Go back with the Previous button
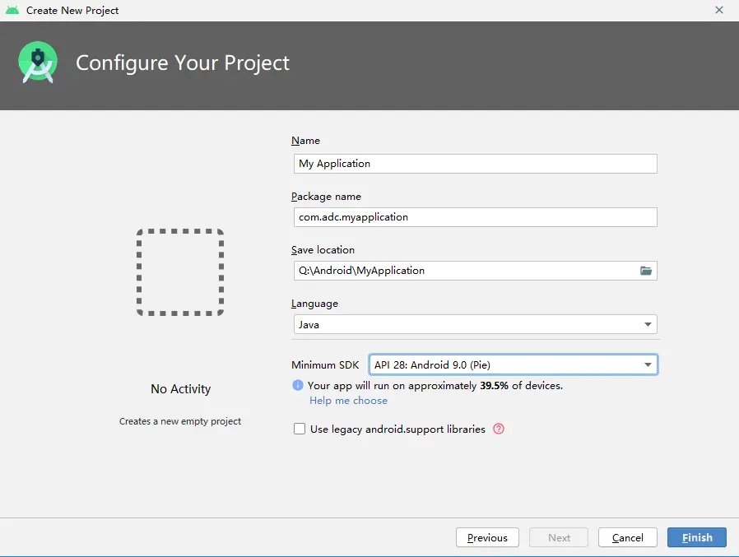 coord(487,537)
